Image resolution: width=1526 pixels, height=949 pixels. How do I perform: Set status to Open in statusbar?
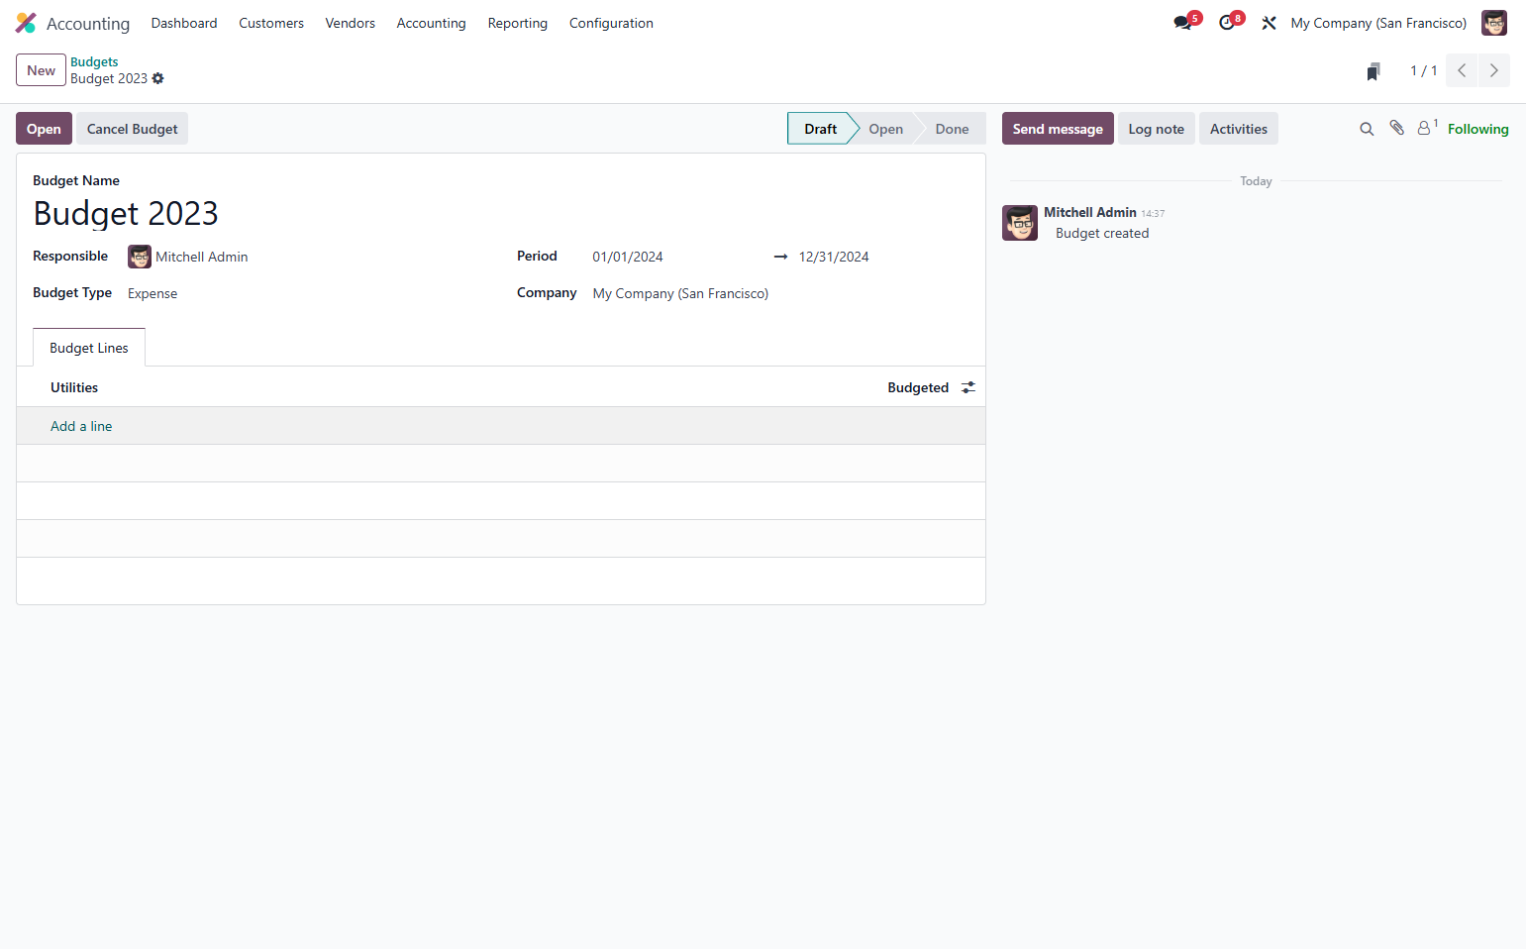(885, 129)
